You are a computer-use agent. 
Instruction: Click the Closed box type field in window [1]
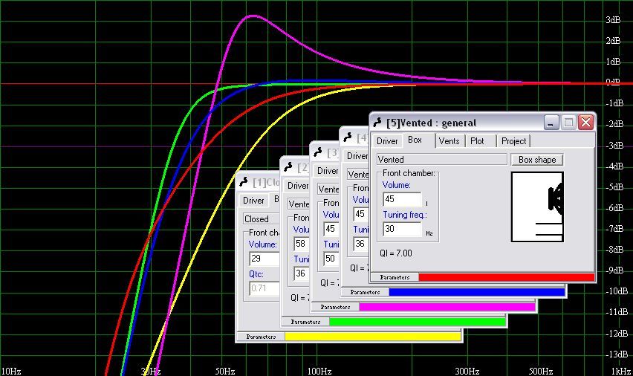click(x=261, y=219)
